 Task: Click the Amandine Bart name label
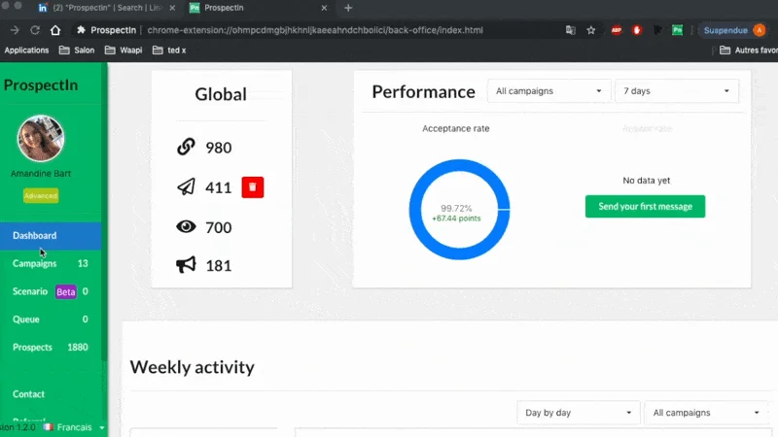tap(41, 174)
